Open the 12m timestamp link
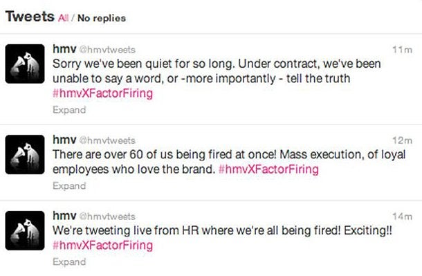 tap(402, 140)
